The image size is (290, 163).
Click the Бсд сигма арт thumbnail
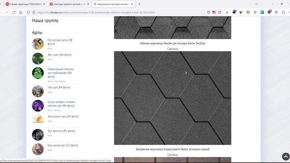coord(38,149)
